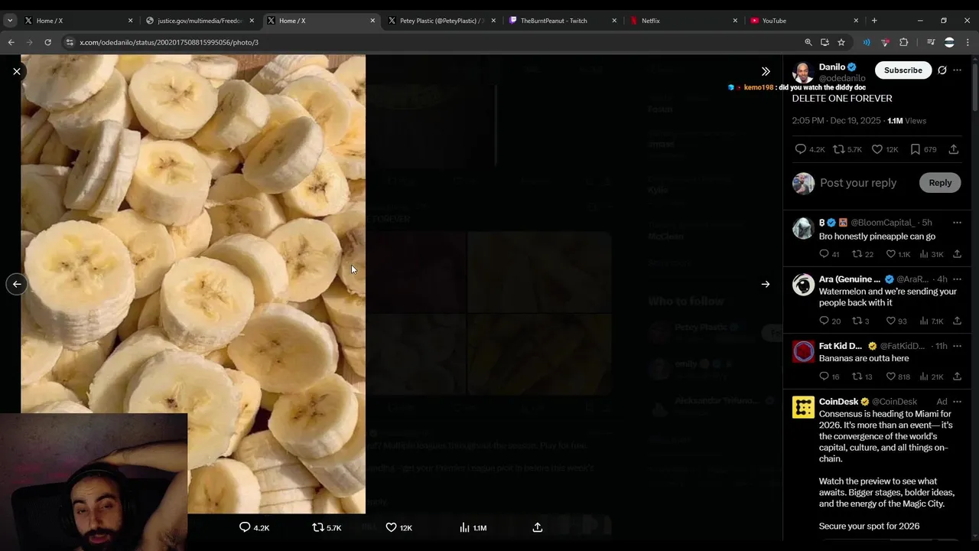Open Grok actions icon beside Subscribe
Screen dimensions: 979x551
pos(942,70)
